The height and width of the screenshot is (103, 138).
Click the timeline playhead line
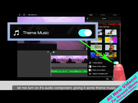click(x=51, y=64)
